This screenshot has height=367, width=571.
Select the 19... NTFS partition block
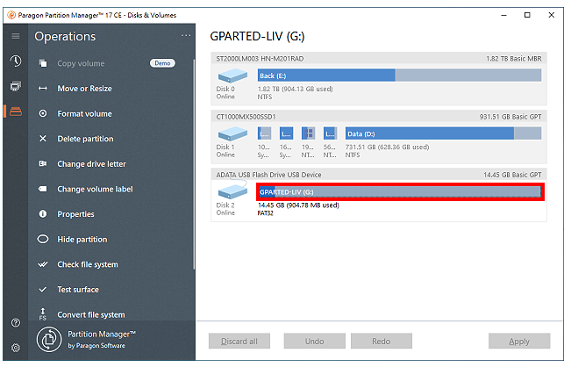308,133
